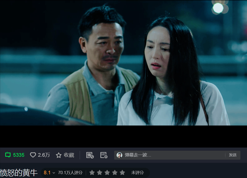Open the comments icon showing 5335
The width and height of the screenshot is (247, 178).
tap(8, 155)
